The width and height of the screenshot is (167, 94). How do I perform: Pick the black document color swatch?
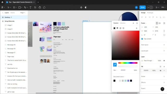[114, 81]
